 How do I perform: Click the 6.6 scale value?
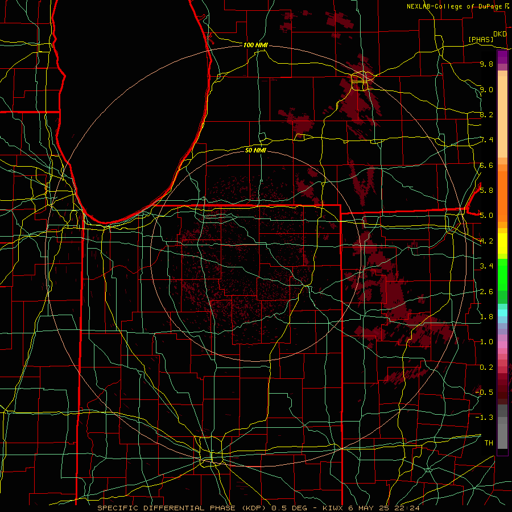click(x=486, y=165)
